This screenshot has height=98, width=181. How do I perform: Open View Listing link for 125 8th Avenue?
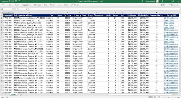(169, 39)
